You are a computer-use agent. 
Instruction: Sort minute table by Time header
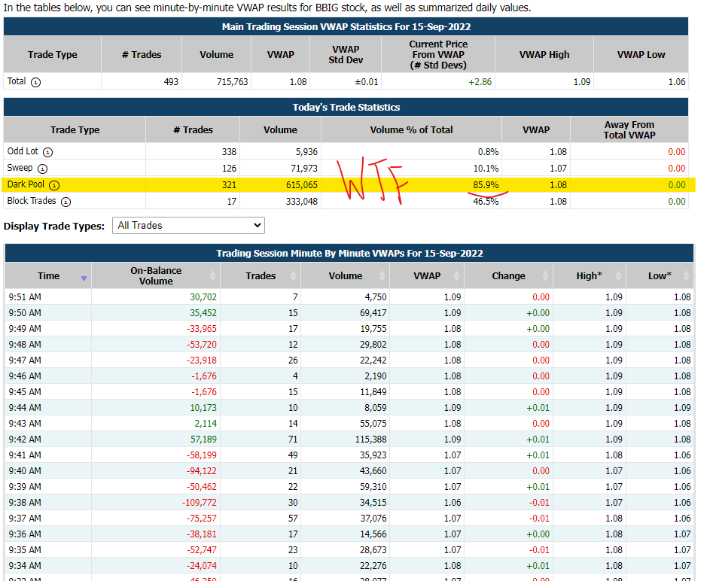48,276
